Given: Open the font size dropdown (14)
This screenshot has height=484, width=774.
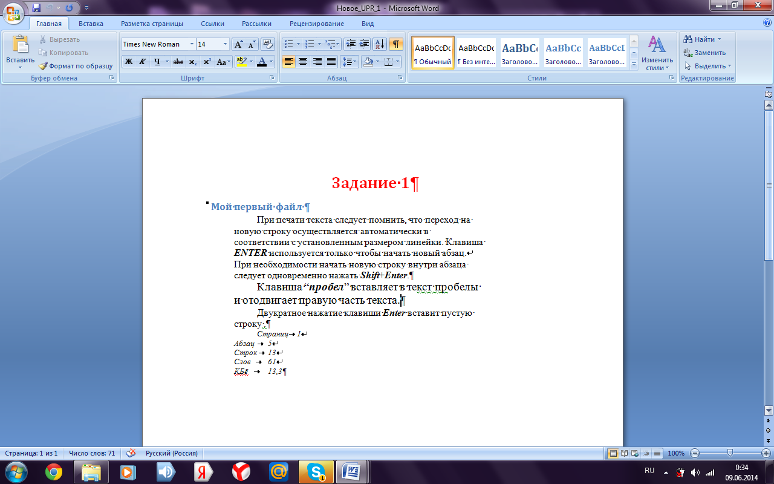Looking at the screenshot, I should point(225,44).
